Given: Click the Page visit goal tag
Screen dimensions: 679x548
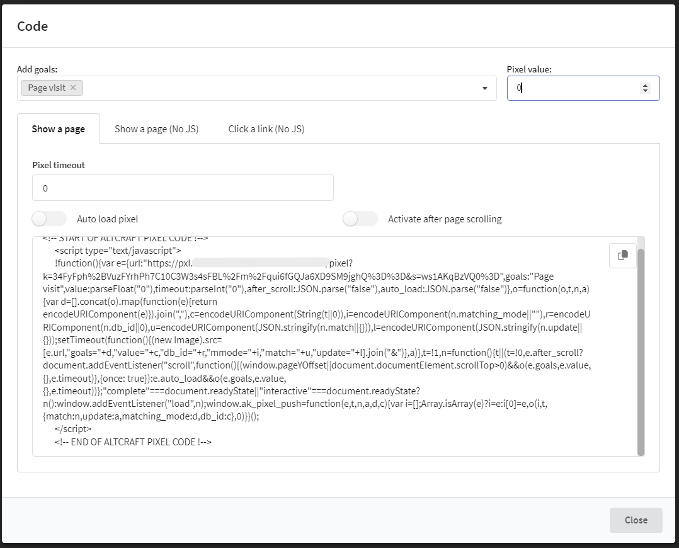Looking at the screenshot, I should [x=52, y=88].
